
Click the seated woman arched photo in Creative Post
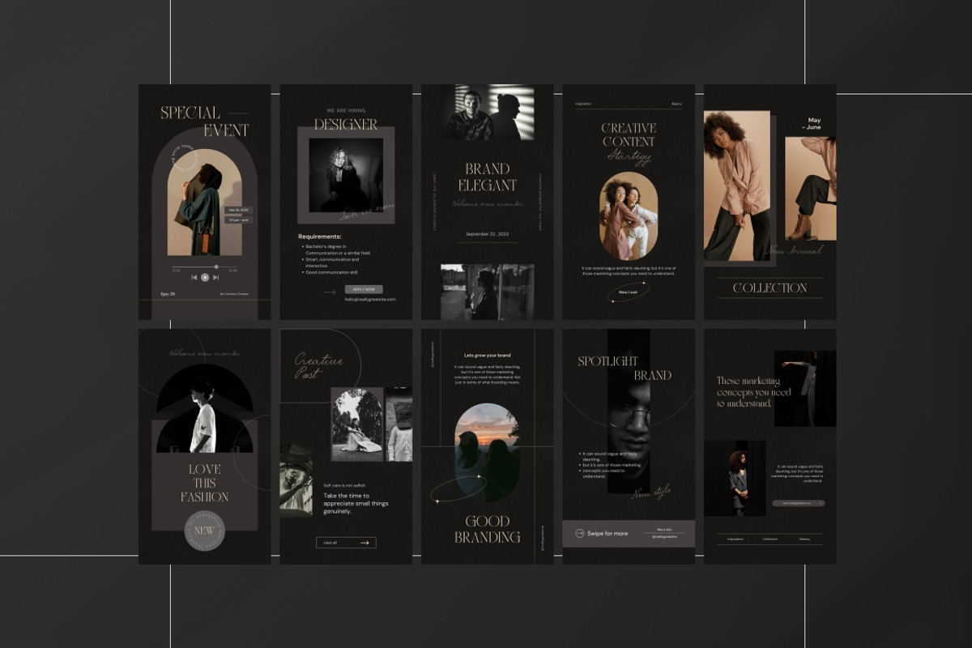pos(357,424)
